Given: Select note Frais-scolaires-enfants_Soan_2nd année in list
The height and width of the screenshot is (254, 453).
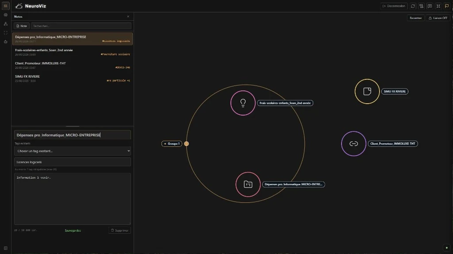Looking at the screenshot, I should [73, 52].
